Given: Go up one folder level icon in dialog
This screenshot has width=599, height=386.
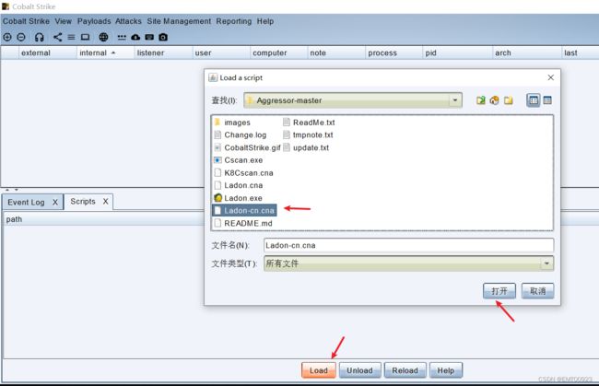Looking at the screenshot, I should (x=480, y=100).
